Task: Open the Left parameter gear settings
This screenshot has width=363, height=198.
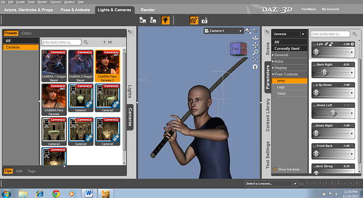Action: coord(352,44)
